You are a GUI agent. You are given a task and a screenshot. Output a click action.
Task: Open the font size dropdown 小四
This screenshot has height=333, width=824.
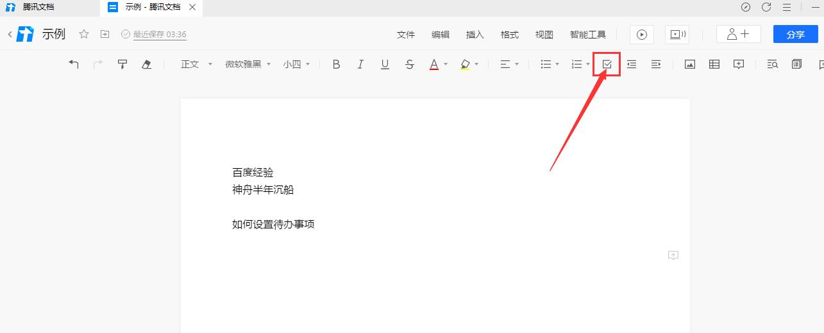297,64
